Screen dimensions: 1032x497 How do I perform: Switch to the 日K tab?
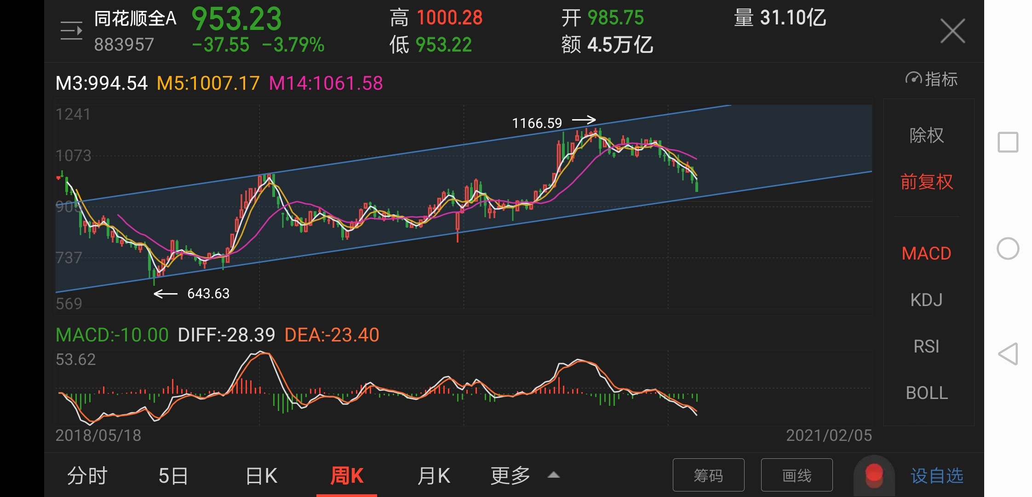click(x=261, y=475)
